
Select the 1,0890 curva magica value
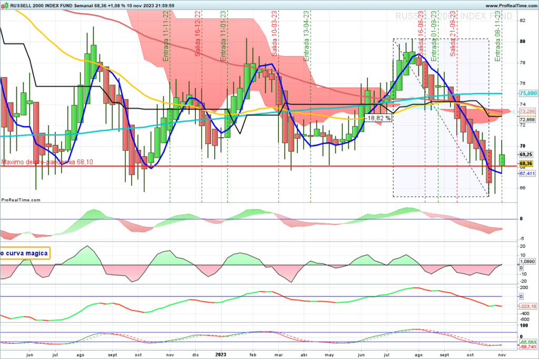click(x=527, y=262)
